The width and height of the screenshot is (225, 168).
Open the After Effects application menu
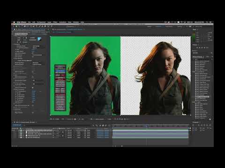pyautogui.click(x=22, y=22)
